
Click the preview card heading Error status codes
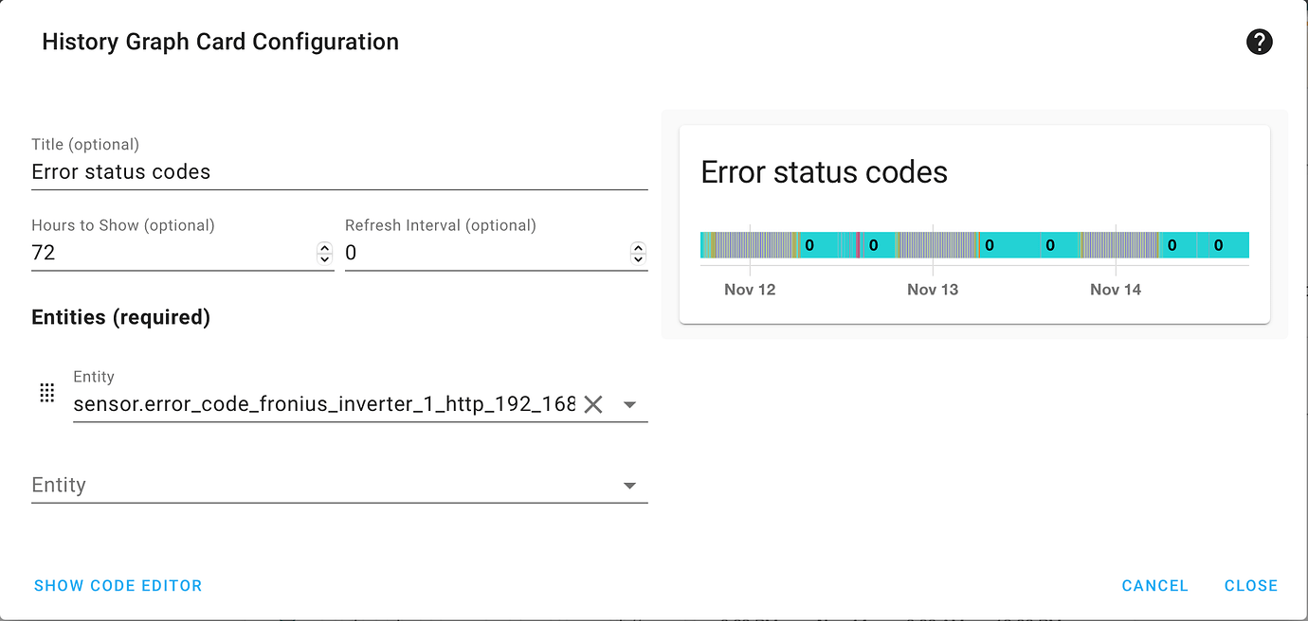coord(824,172)
